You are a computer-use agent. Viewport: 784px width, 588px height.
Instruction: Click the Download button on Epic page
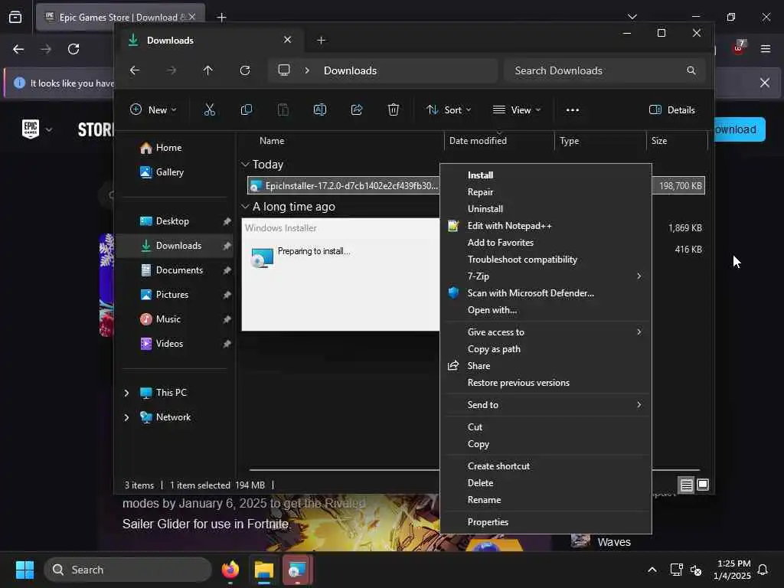(x=740, y=129)
